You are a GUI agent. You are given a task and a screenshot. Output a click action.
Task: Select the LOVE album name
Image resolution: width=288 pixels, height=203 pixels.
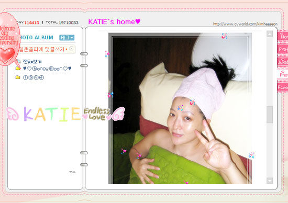(x=34, y=77)
